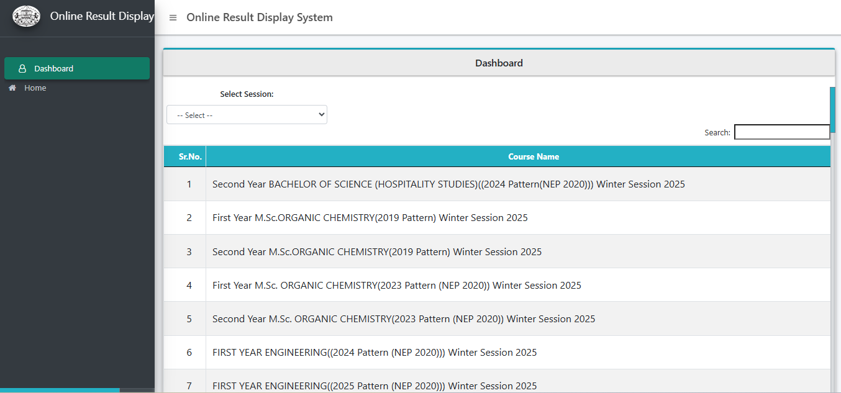841x393 pixels.
Task: Open the Select Session dropdown
Action: (x=246, y=114)
